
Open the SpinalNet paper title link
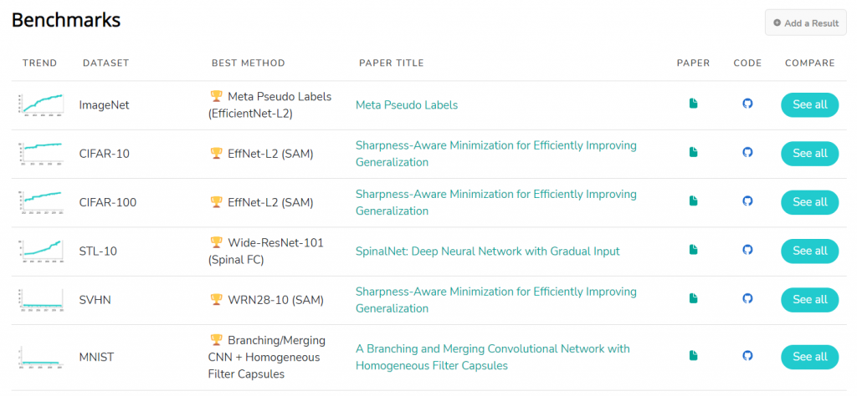488,251
